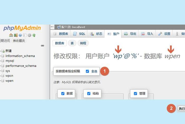Open the 状态 tab
This screenshot has height=124, width=185.
[96, 34]
